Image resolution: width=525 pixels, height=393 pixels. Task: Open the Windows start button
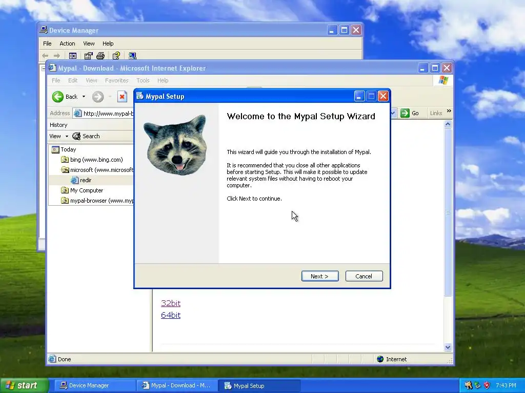[x=25, y=385]
